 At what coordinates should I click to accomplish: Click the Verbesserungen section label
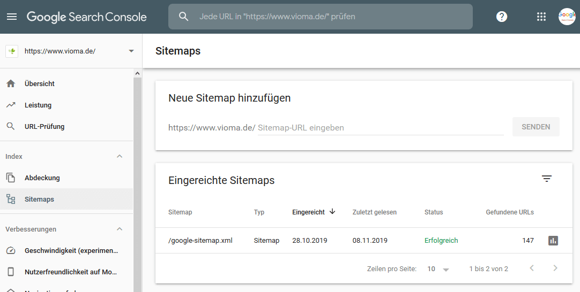pyautogui.click(x=31, y=229)
